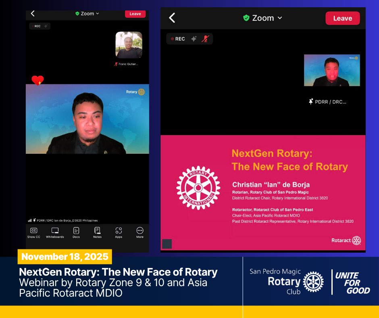Select pinned PDRR / DRC video thumbnail
Screen dimensions: 379x318
[x=332, y=70]
